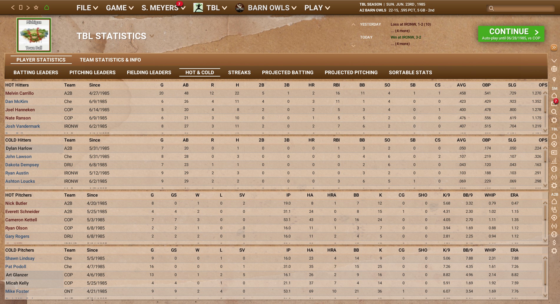Switch to the STREAKS tab
The height and width of the screenshot is (304, 560).
(239, 72)
